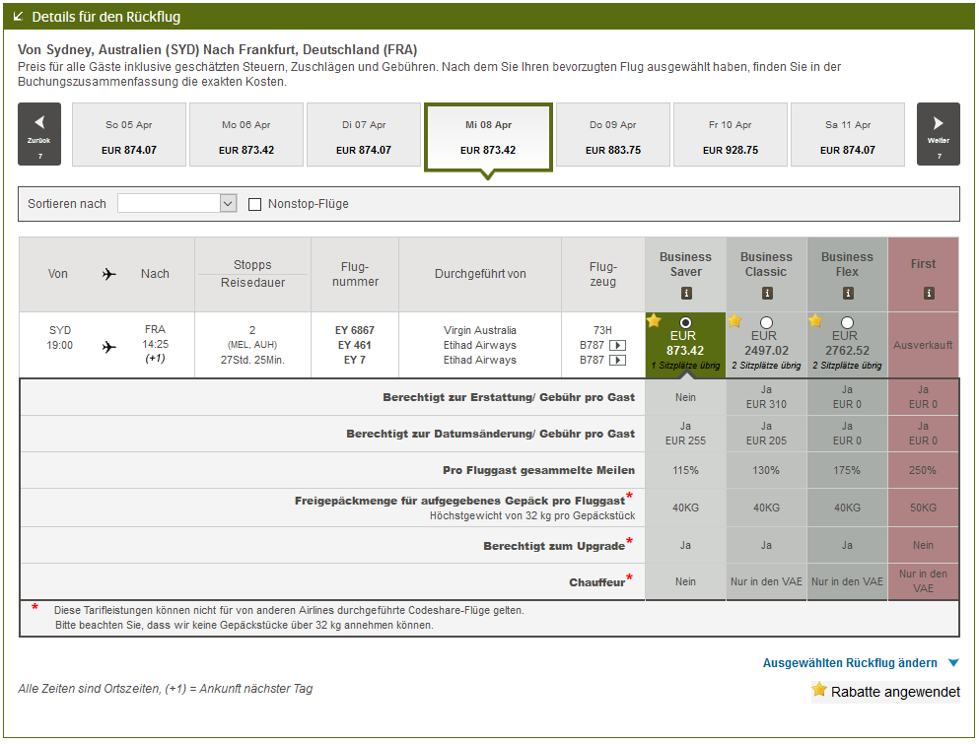
Task: Click the info icon under Business Classic
Action: pyautogui.click(x=767, y=293)
